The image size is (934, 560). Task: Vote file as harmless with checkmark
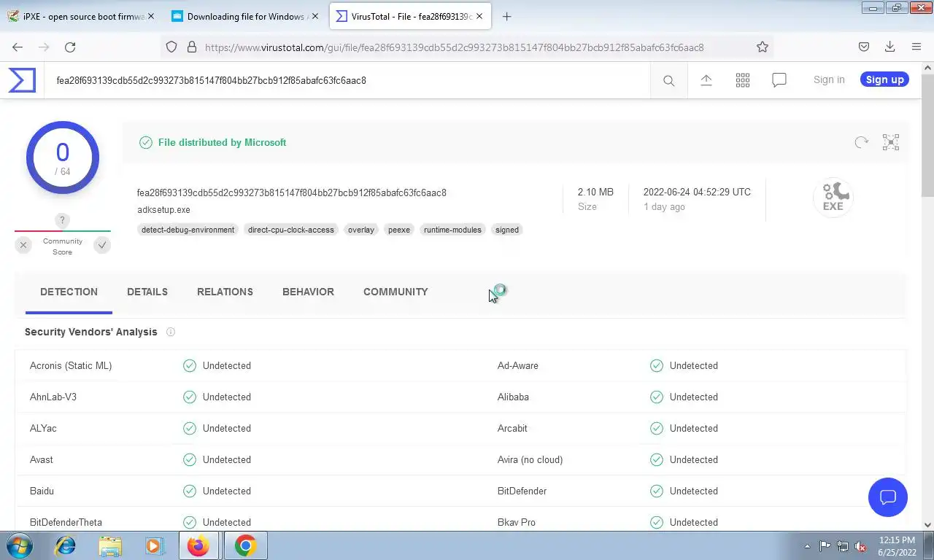[102, 245]
